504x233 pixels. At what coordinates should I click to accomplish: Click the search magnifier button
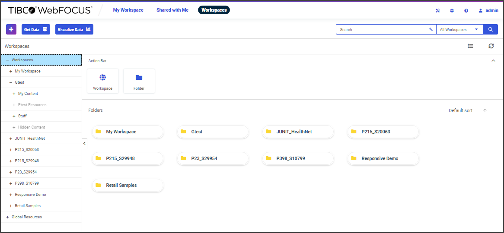491,29
